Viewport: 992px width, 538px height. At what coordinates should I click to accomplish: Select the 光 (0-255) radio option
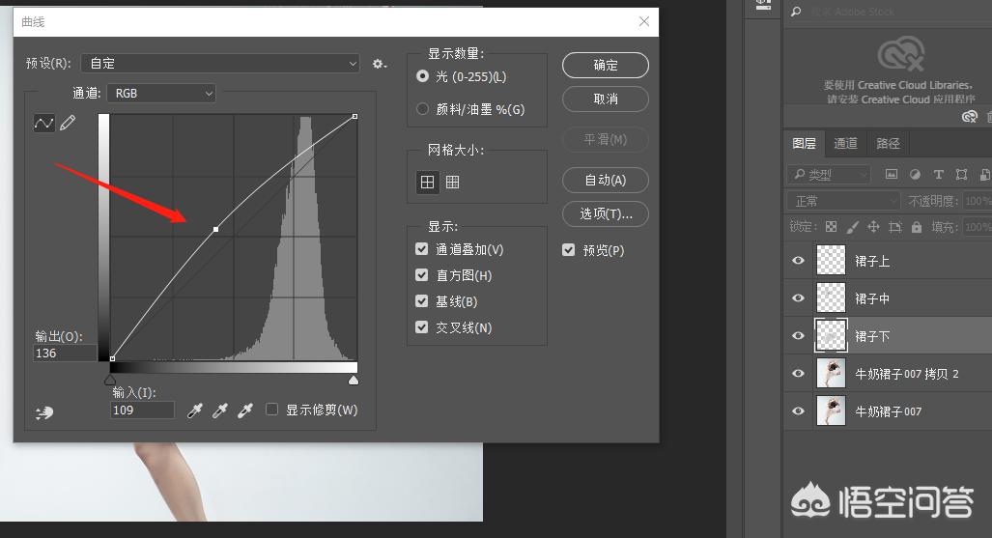point(423,76)
